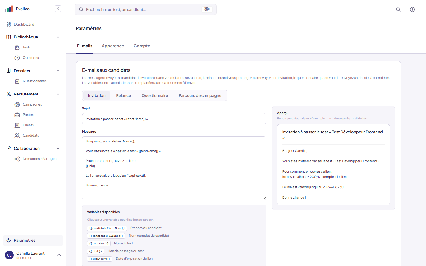Insert the {{candidateFullName}} variable
The height and width of the screenshot is (266, 426).
(x=106, y=236)
